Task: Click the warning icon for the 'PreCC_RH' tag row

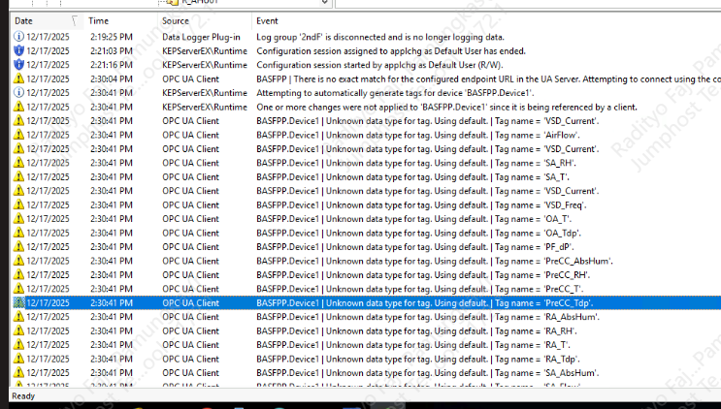Action: pyautogui.click(x=18, y=275)
